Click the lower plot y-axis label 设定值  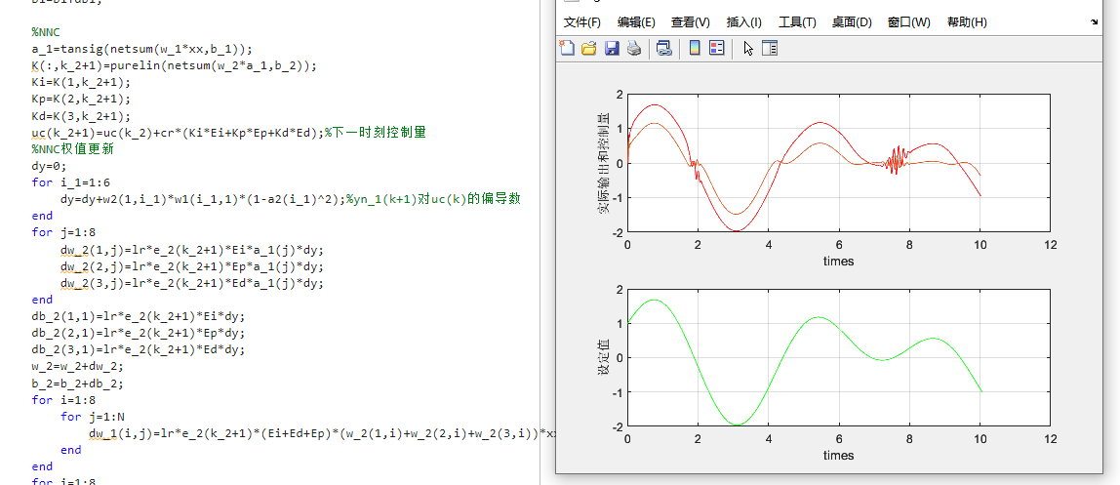[605, 357]
